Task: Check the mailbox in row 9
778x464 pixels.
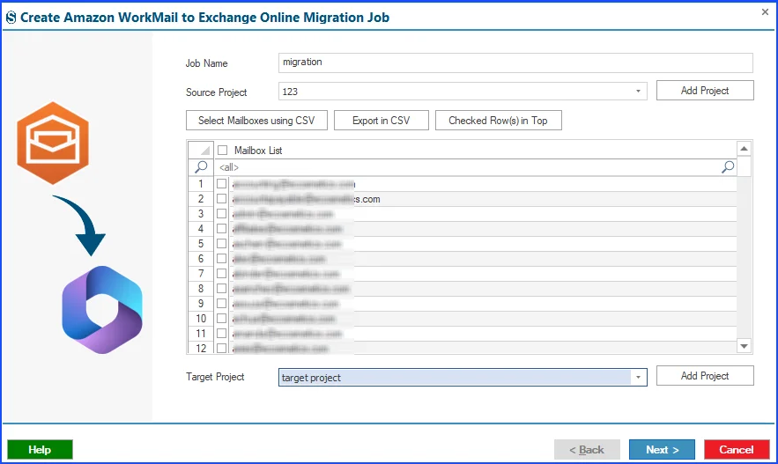Action: 222,304
